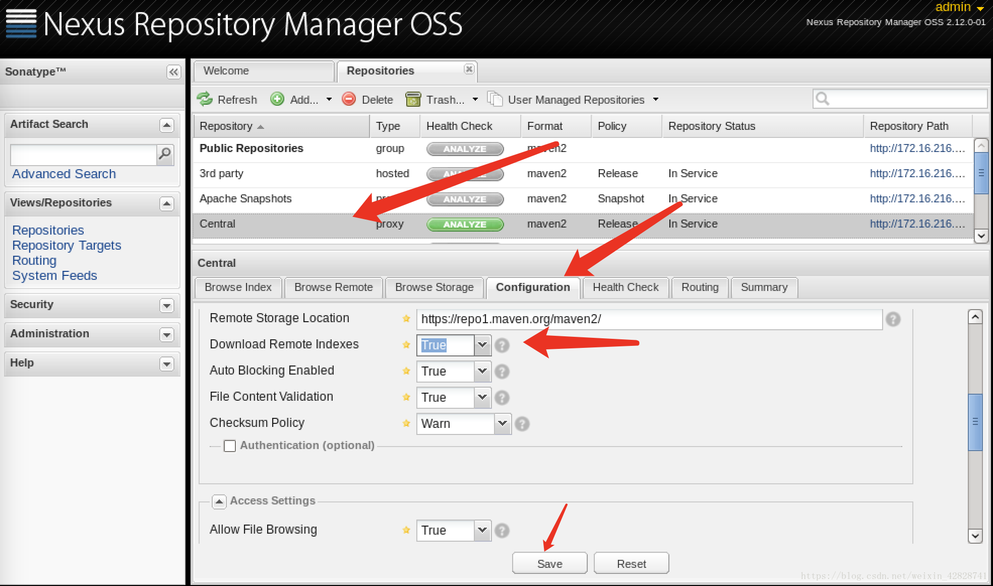Sort by the Policy column header
This screenshot has height=586, width=993.
pyautogui.click(x=626, y=126)
